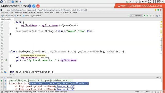Stop the process in Run panel
Screen dimensions: 165x93
(2, 84)
